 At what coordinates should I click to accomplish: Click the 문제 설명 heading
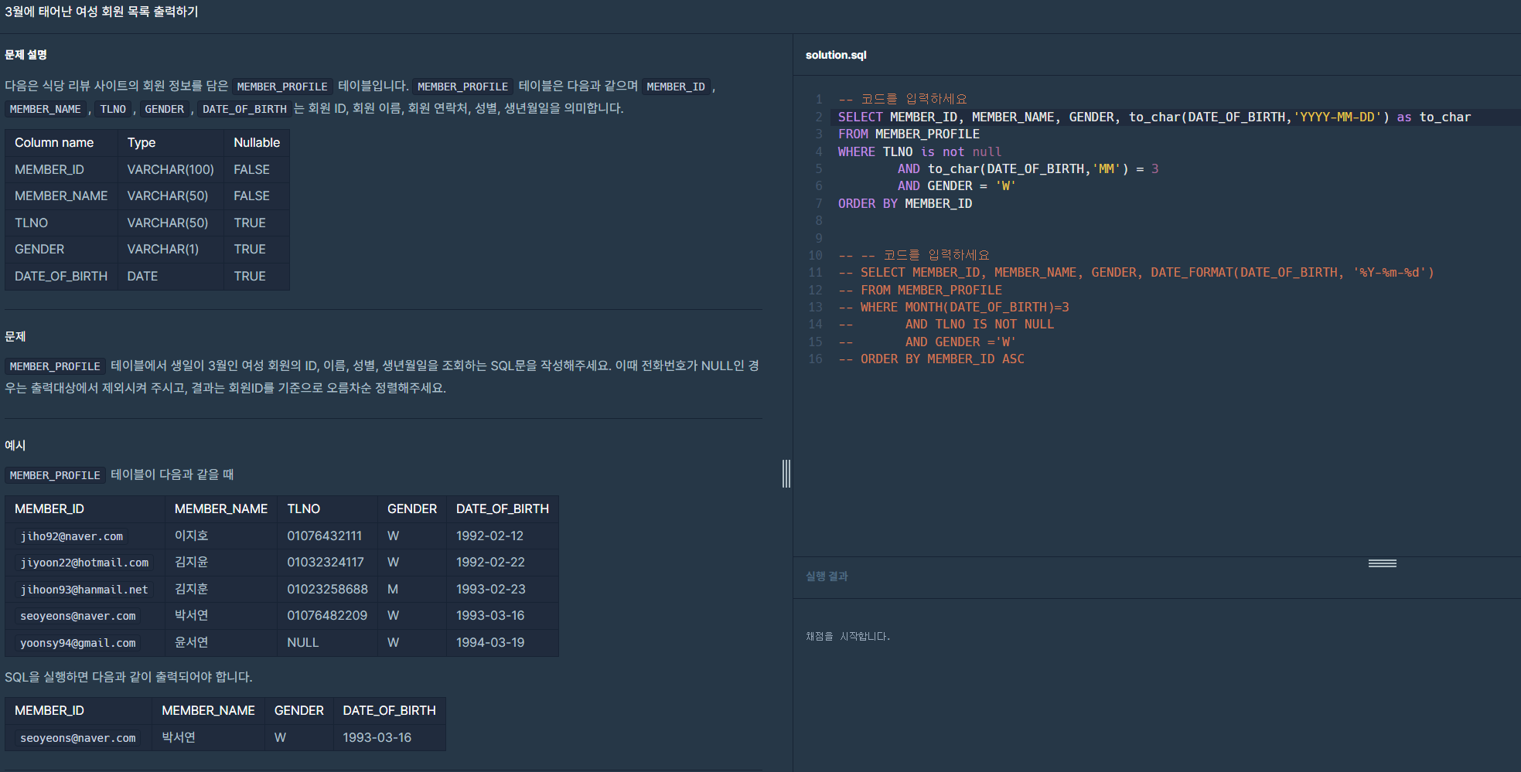pos(26,54)
